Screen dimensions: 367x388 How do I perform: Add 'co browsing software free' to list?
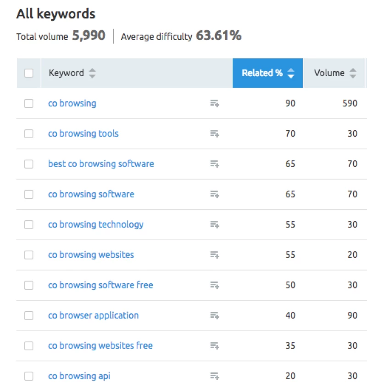tap(214, 285)
